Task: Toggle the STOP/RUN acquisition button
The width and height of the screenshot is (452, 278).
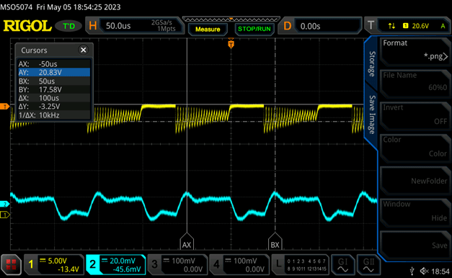Action: click(254, 29)
